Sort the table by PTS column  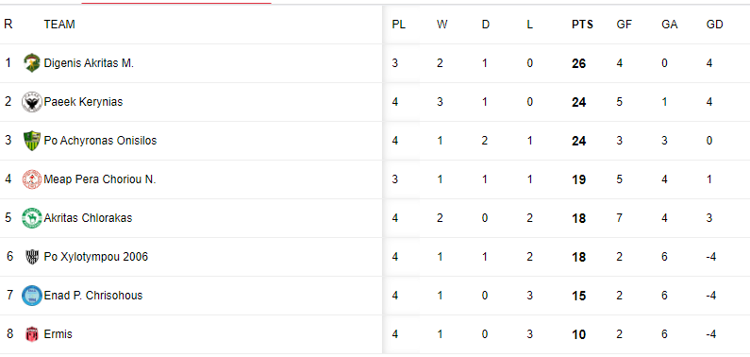coord(582,25)
